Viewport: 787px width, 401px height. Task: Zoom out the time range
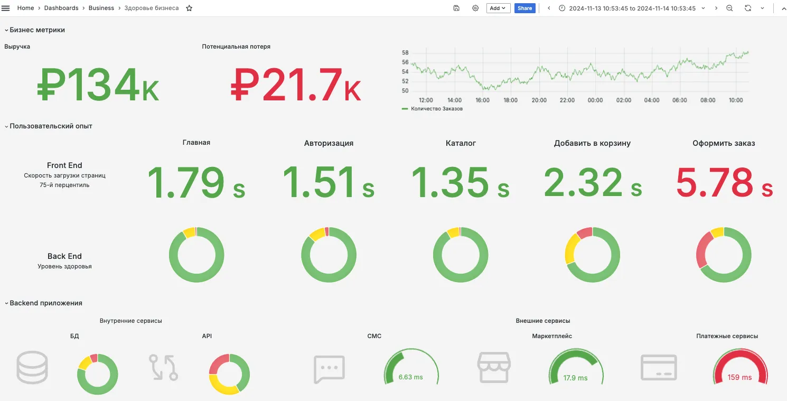click(x=729, y=8)
